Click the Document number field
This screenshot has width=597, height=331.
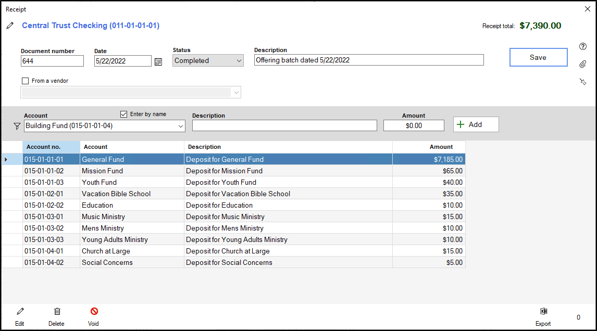click(52, 61)
